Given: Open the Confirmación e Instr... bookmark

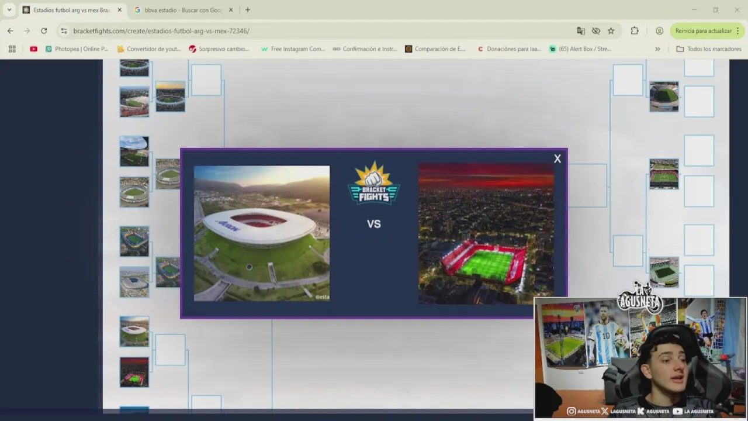Looking at the screenshot, I should pos(365,49).
